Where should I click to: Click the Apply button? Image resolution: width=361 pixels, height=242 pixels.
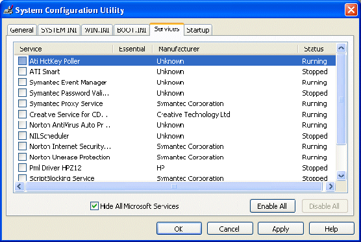tap(280, 228)
